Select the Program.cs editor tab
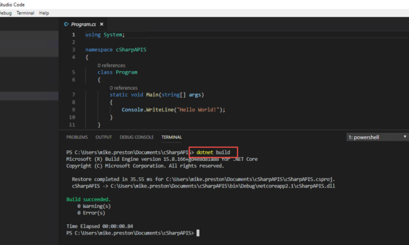Screen dimensions: 409x245 click(83, 24)
